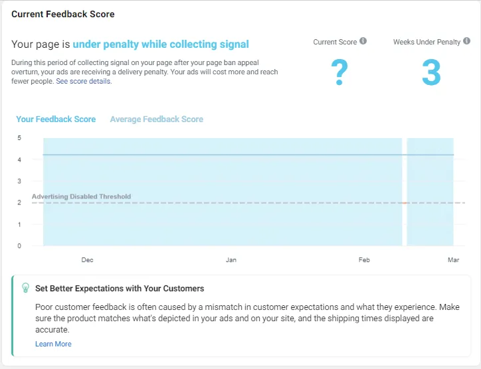Select the Feb label on the chart axis
The height and width of the screenshot is (369, 481).
coord(364,260)
